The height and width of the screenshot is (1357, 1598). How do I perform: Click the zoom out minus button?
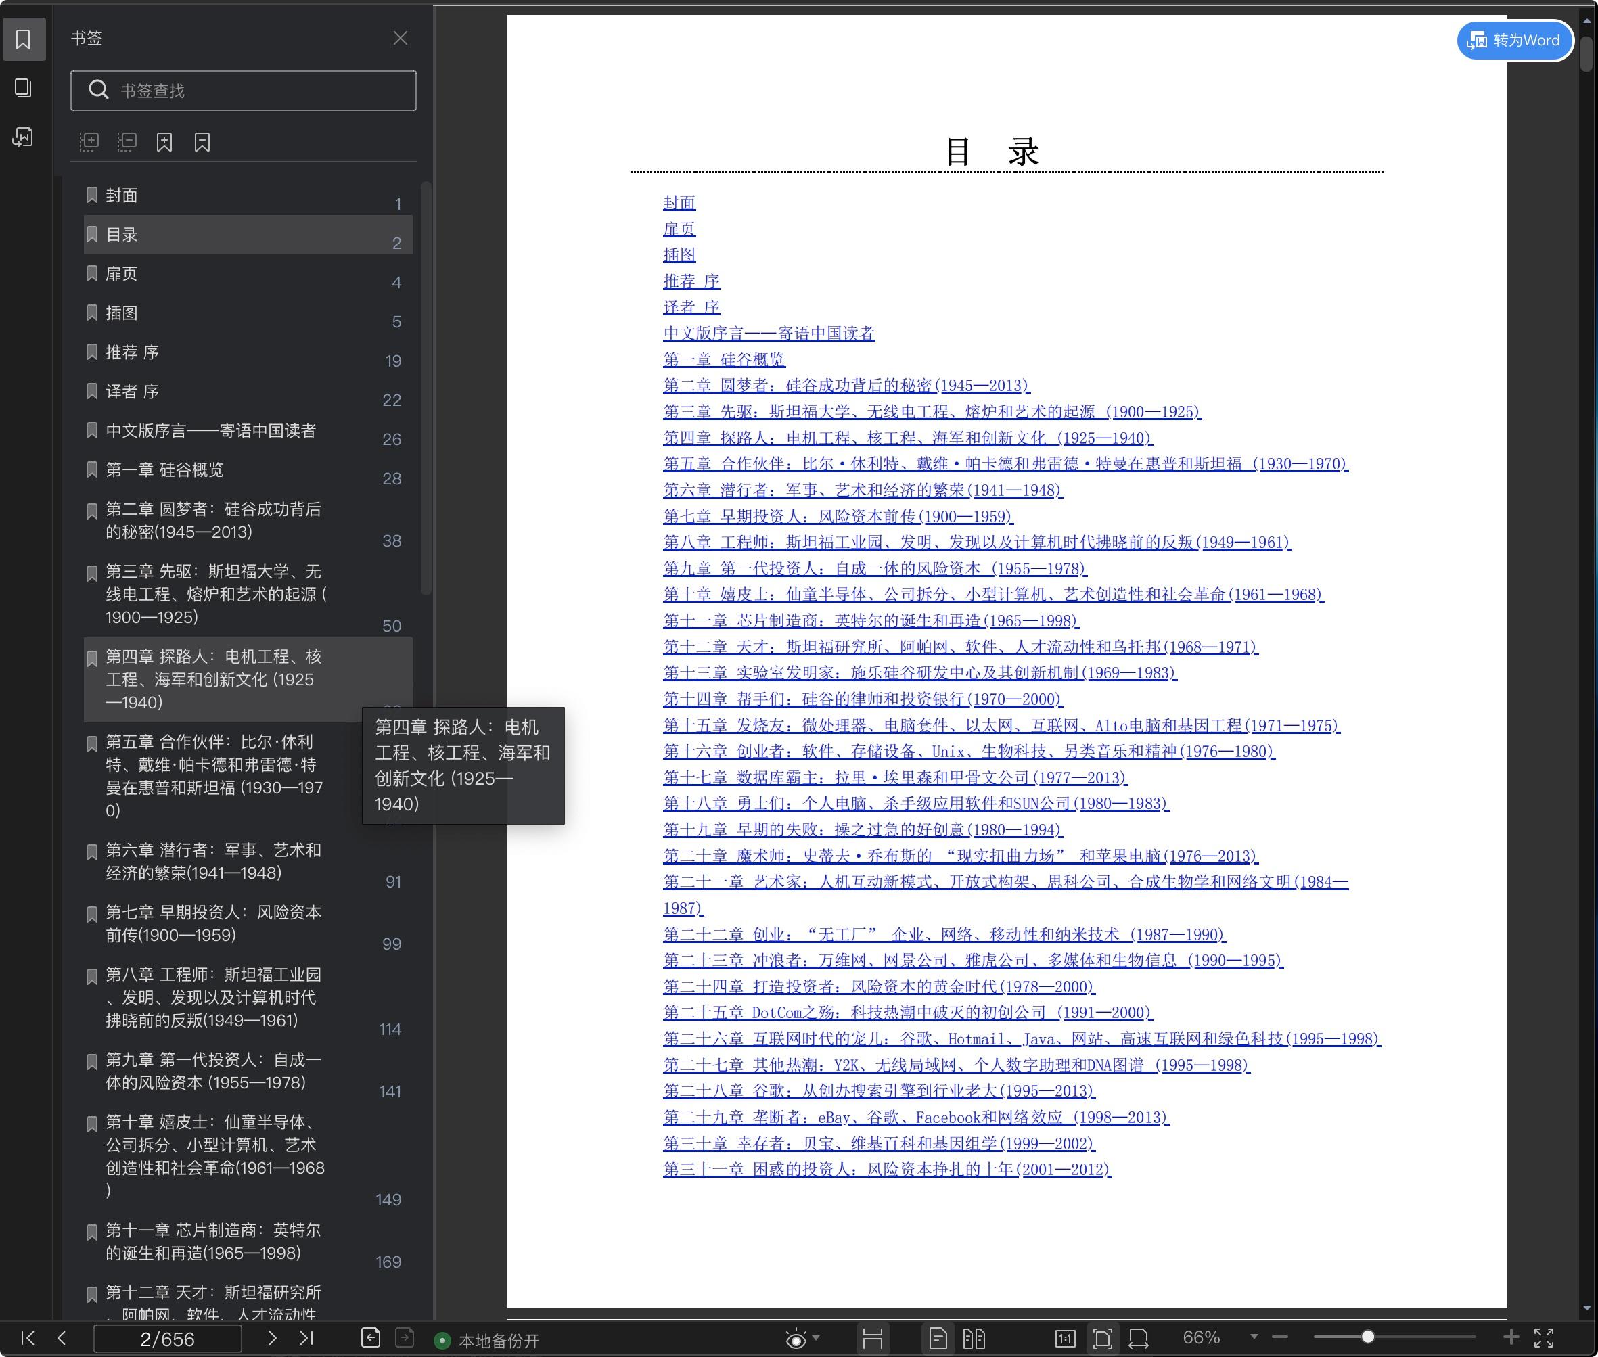1280,1337
